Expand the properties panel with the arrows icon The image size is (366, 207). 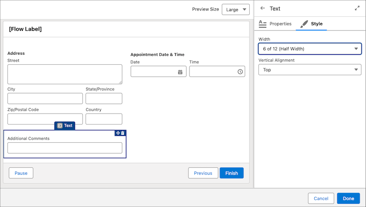click(x=357, y=8)
